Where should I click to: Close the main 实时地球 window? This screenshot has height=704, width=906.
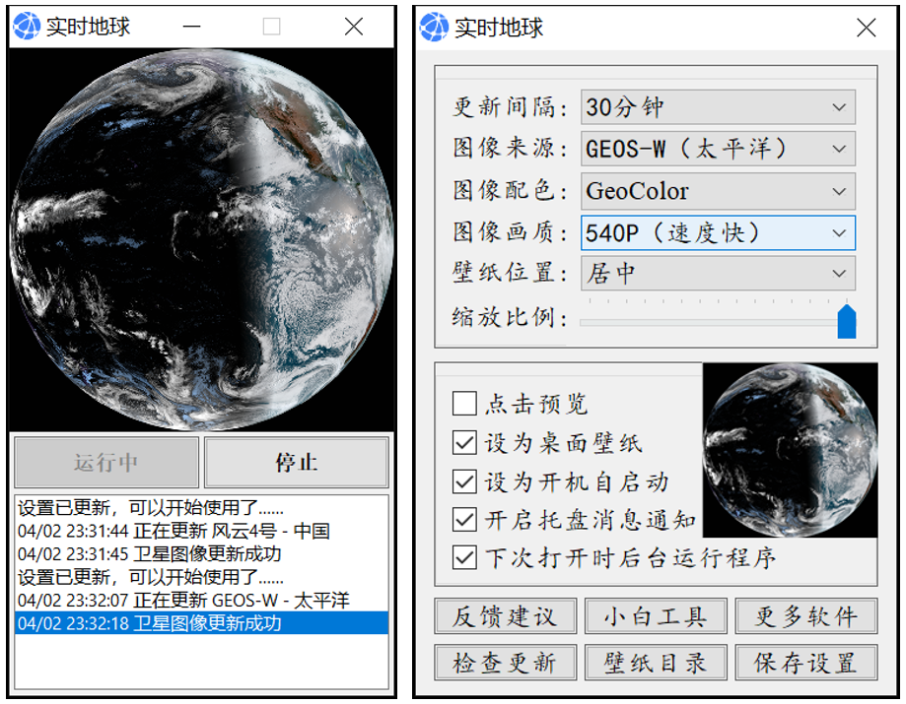(354, 26)
